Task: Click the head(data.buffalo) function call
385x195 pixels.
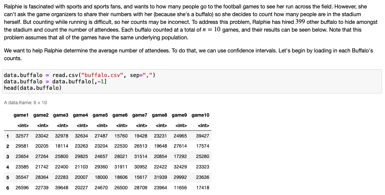Action: [x=33, y=87]
